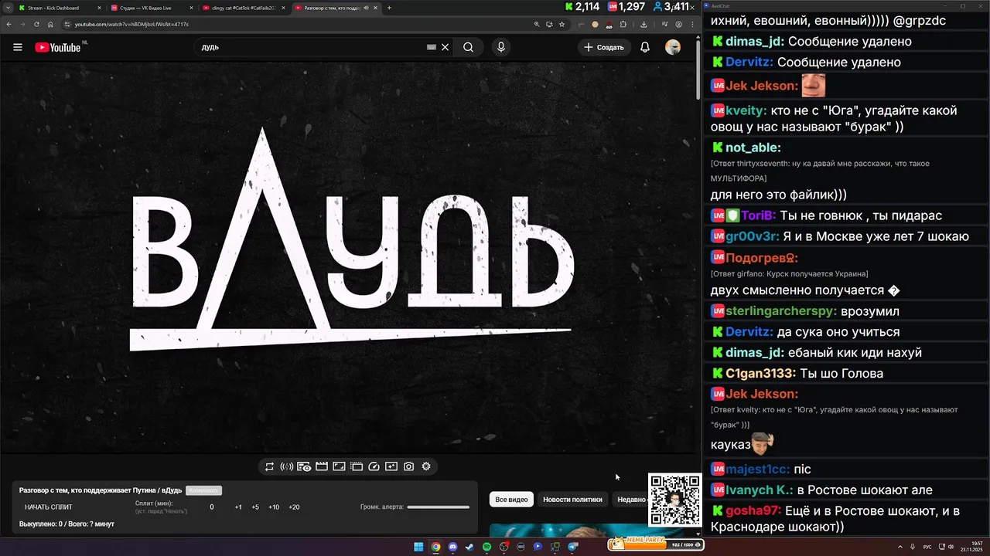Open the browser downloads icon

[643, 24]
